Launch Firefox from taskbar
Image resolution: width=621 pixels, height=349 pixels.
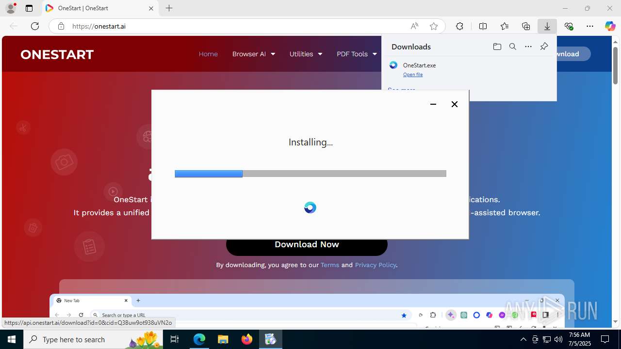pos(247,339)
